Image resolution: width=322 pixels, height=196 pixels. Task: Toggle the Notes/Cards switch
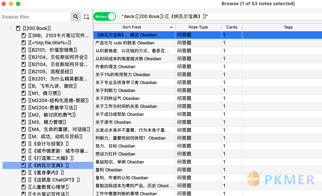(105, 16)
